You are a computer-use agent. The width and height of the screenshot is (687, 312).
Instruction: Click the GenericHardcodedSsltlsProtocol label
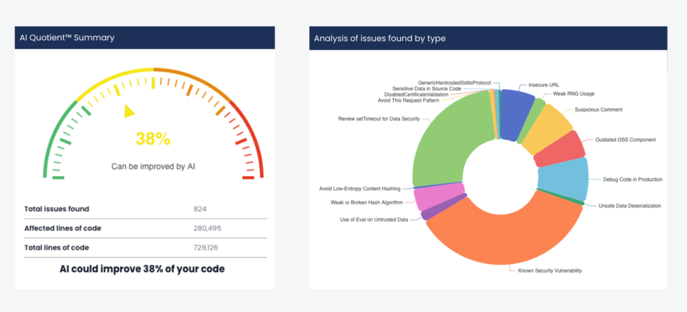pos(455,82)
